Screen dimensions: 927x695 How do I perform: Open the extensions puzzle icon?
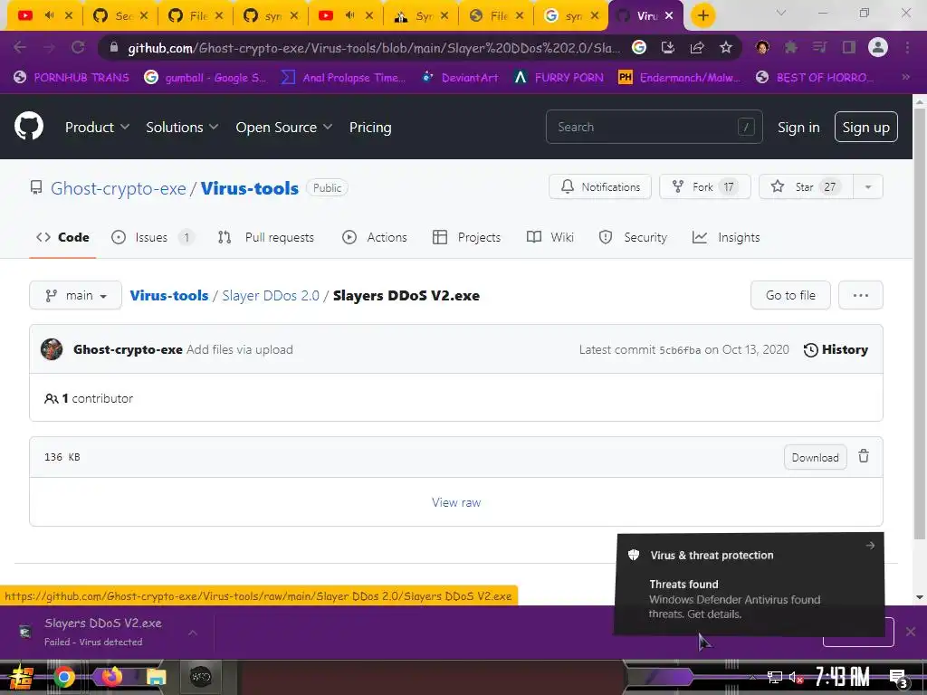[790, 47]
